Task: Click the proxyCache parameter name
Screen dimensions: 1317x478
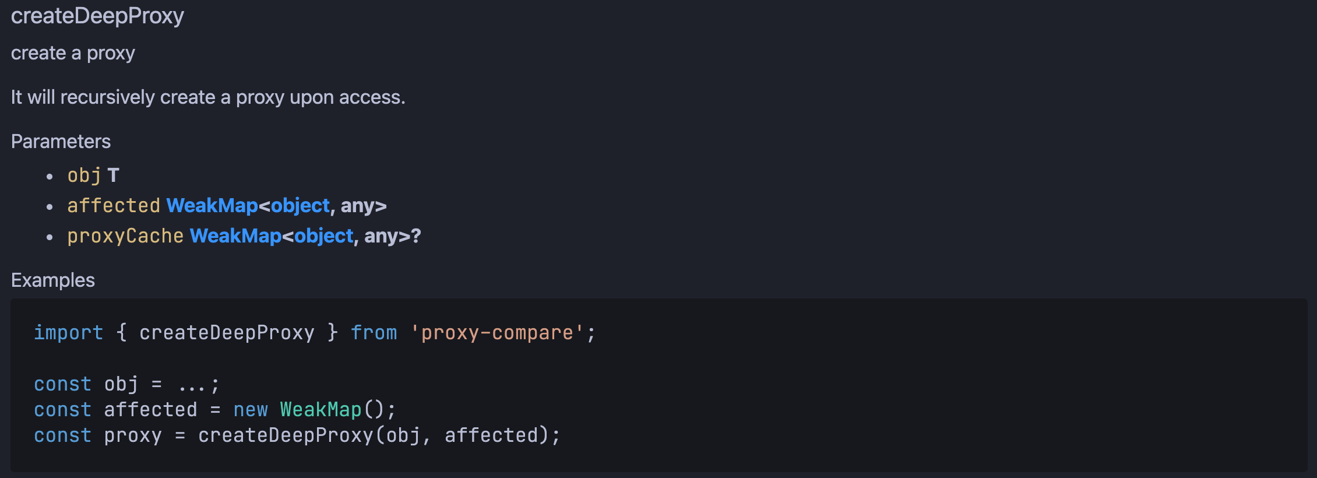Action: (125, 236)
